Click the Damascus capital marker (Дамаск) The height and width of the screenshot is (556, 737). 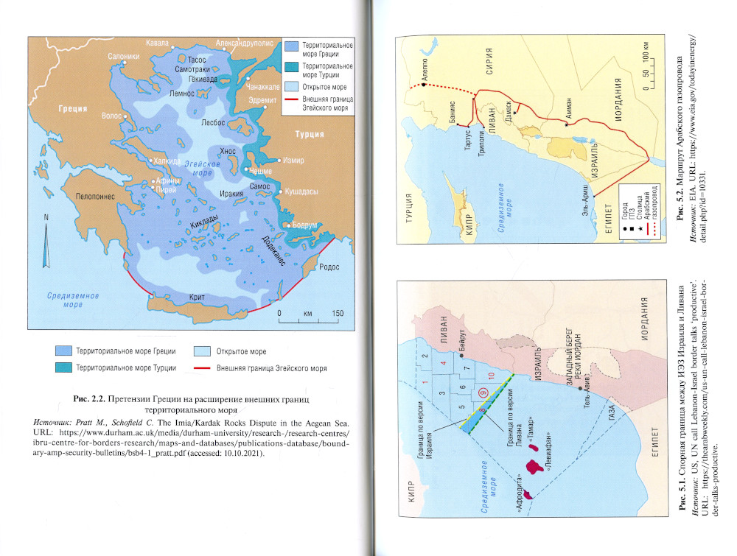pos(515,113)
